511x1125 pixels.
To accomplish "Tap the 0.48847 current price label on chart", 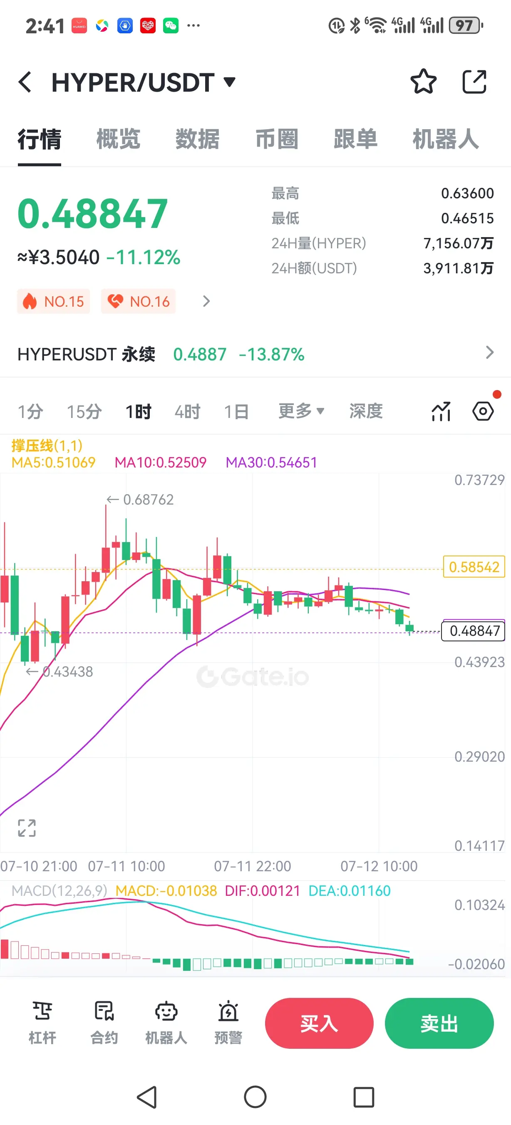I will click(x=474, y=631).
